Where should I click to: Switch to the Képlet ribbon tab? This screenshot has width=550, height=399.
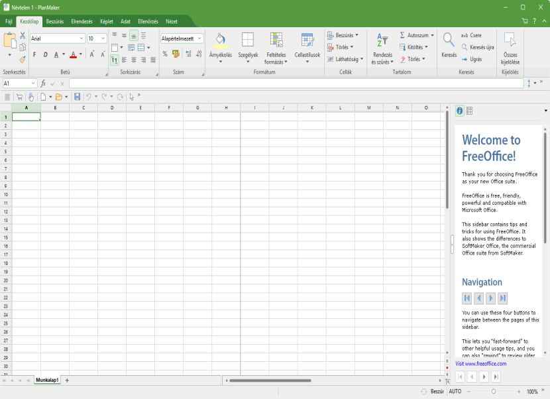click(x=107, y=21)
